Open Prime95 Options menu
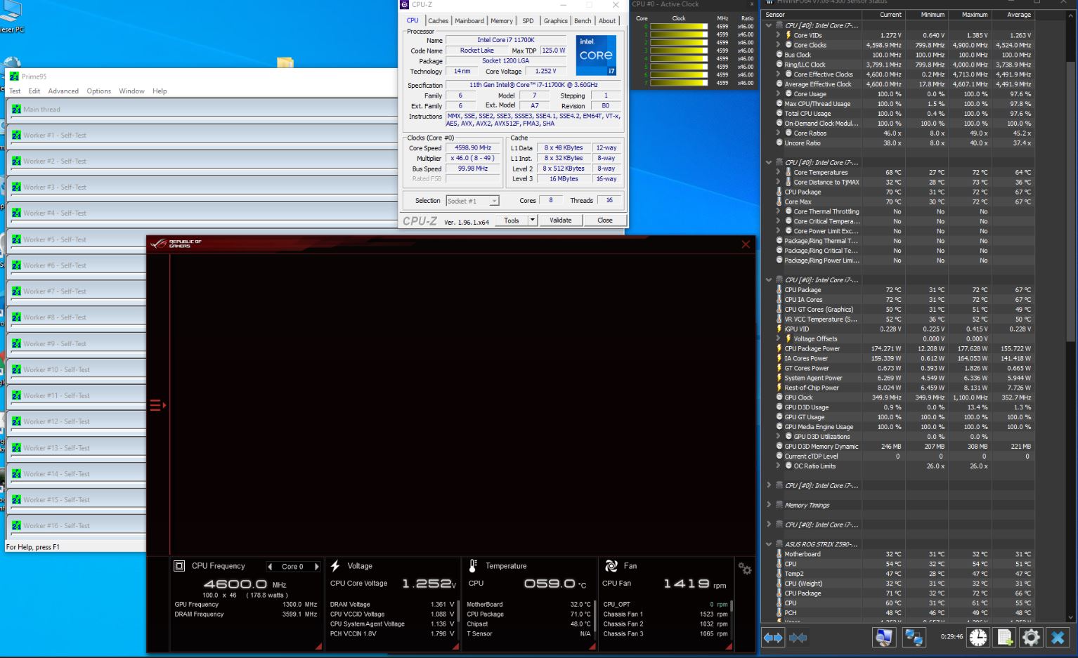 pyautogui.click(x=99, y=91)
